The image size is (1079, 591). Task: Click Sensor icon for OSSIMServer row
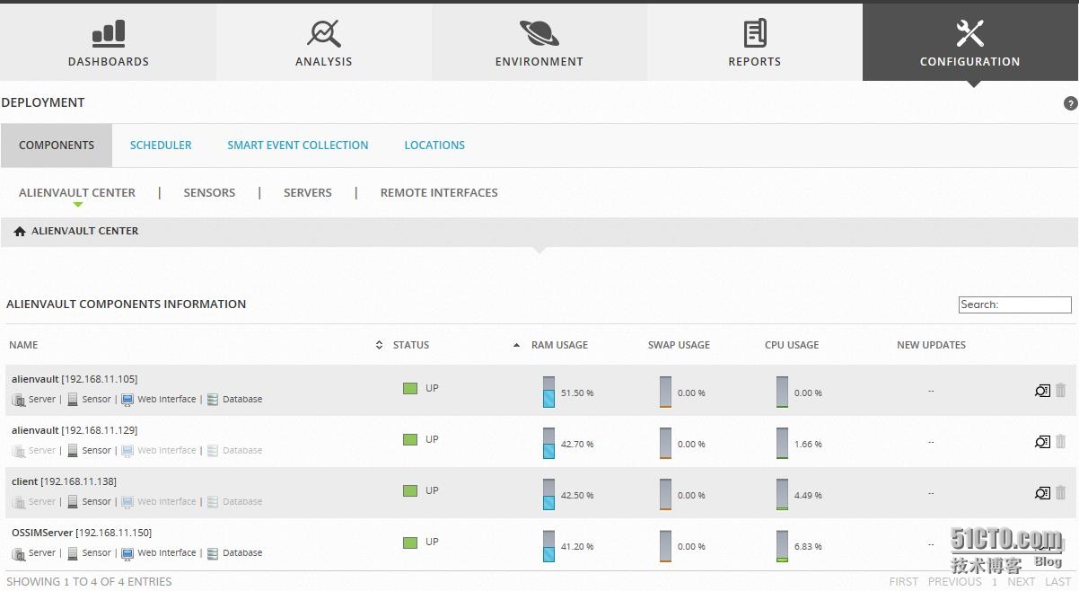coord(73,553)
